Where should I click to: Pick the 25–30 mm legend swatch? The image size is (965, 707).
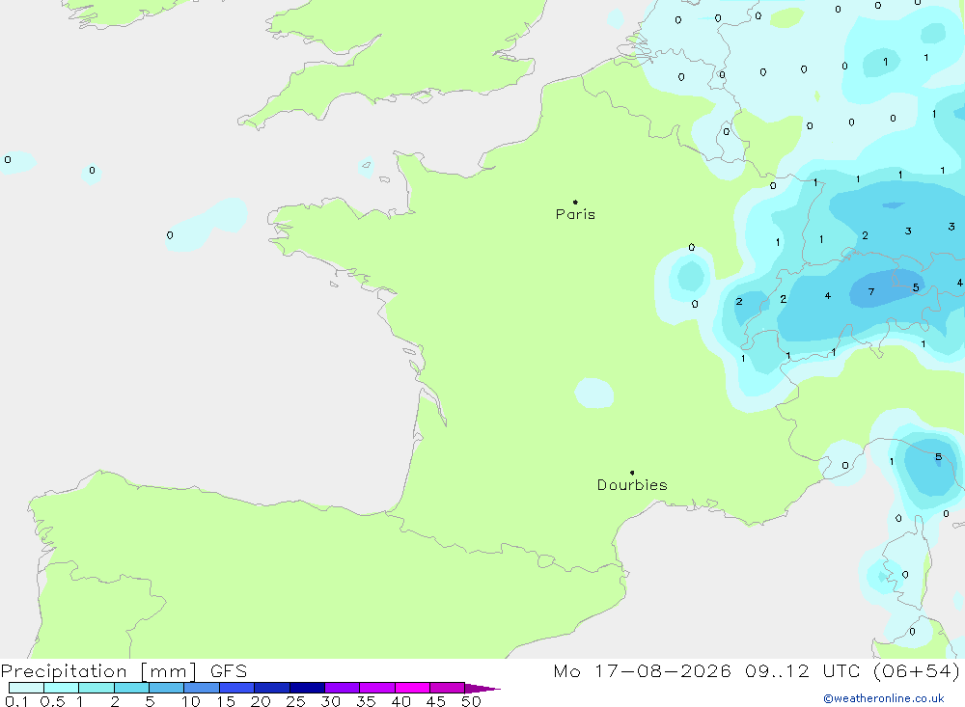pos(307,688)
